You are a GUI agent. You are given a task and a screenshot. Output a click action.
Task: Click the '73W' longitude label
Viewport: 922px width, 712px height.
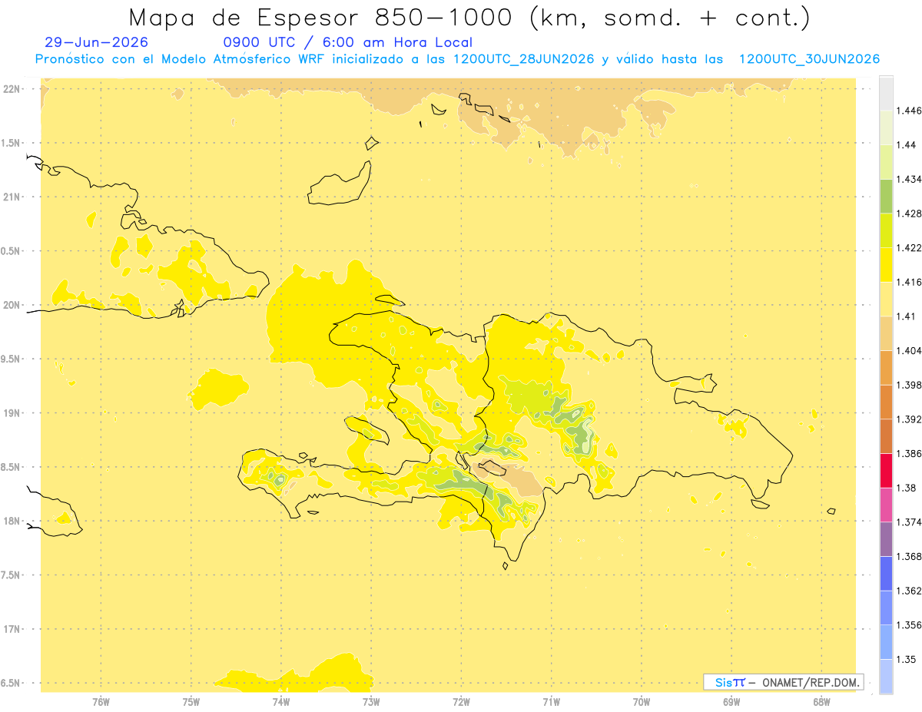tap(371, 701)
